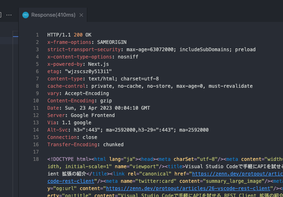Screen dimensions: 283x197
Task: Click the 'must-revalidate' text
Action: pos(231,86)
